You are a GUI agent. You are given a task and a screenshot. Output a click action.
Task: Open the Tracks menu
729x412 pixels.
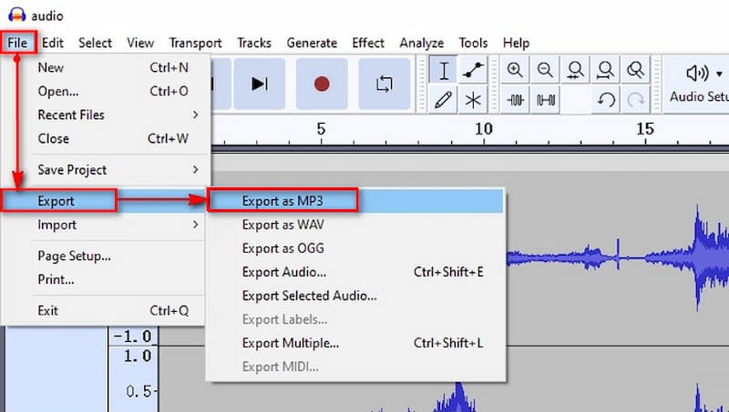(254, 43)
